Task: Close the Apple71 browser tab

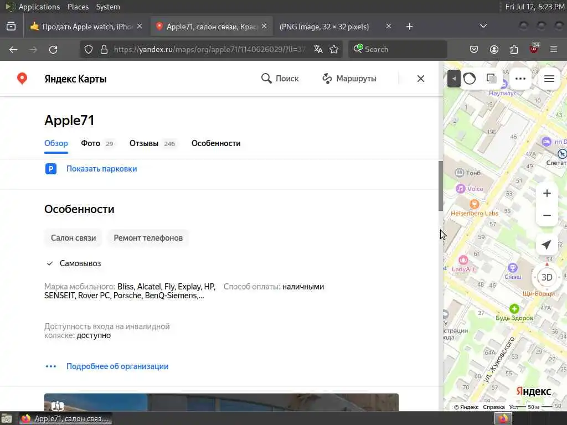Action: coord(264,27)
